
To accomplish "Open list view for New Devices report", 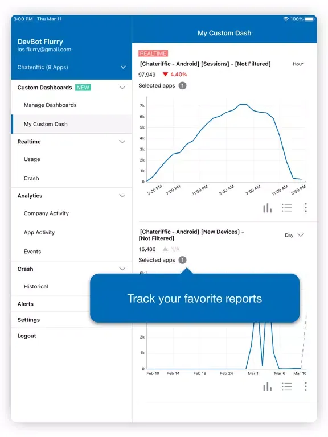I will [x=287, y=386].
